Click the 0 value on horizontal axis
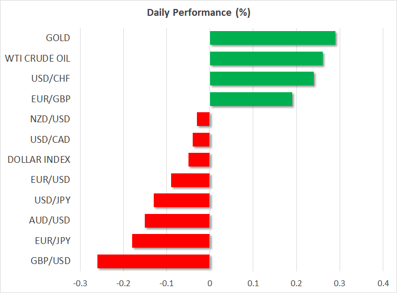This screenshot has height=293, width=397. pyautogui.click(x=210, y=282)
